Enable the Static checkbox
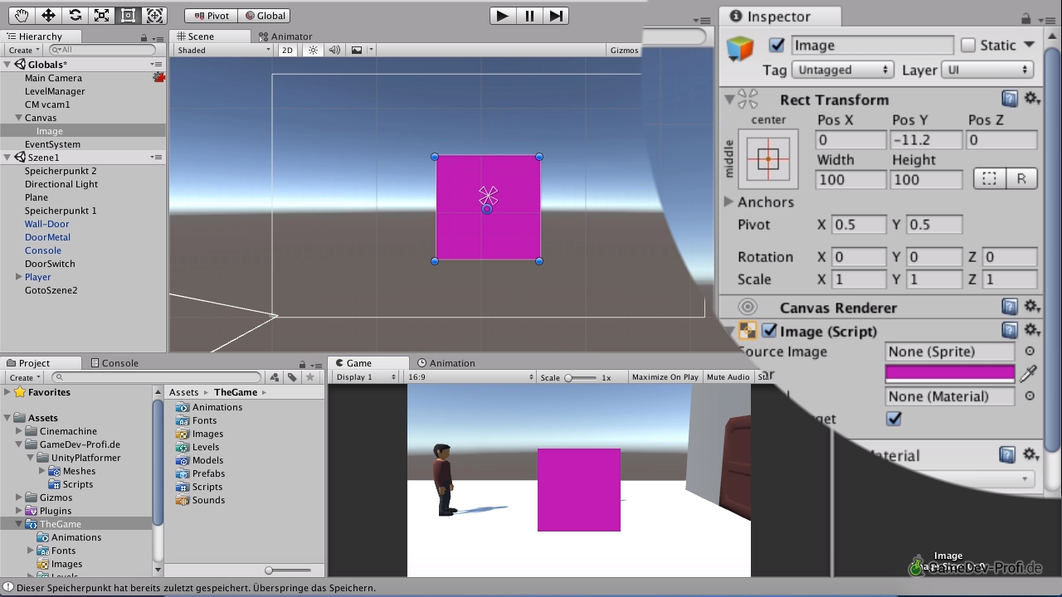The height and width of the screenshot is (597, 1062). (968, 45)
